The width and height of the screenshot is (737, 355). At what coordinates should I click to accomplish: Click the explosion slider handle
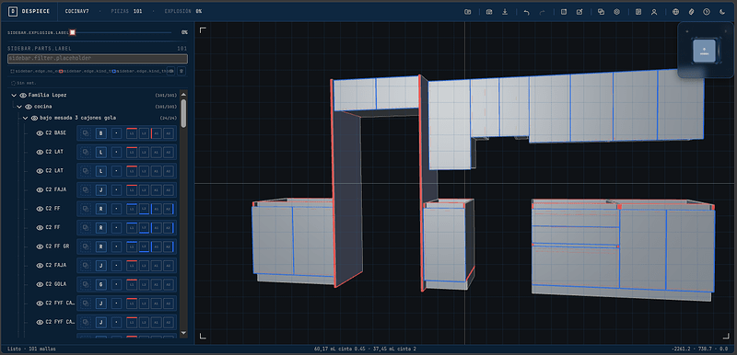click(73, 32)
